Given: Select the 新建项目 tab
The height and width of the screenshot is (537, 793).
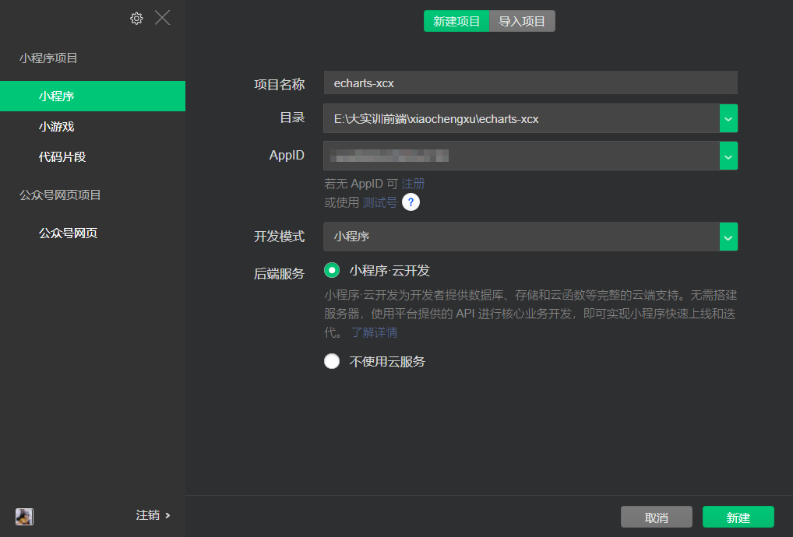Looking at the screenshot, I should (456, 21).
